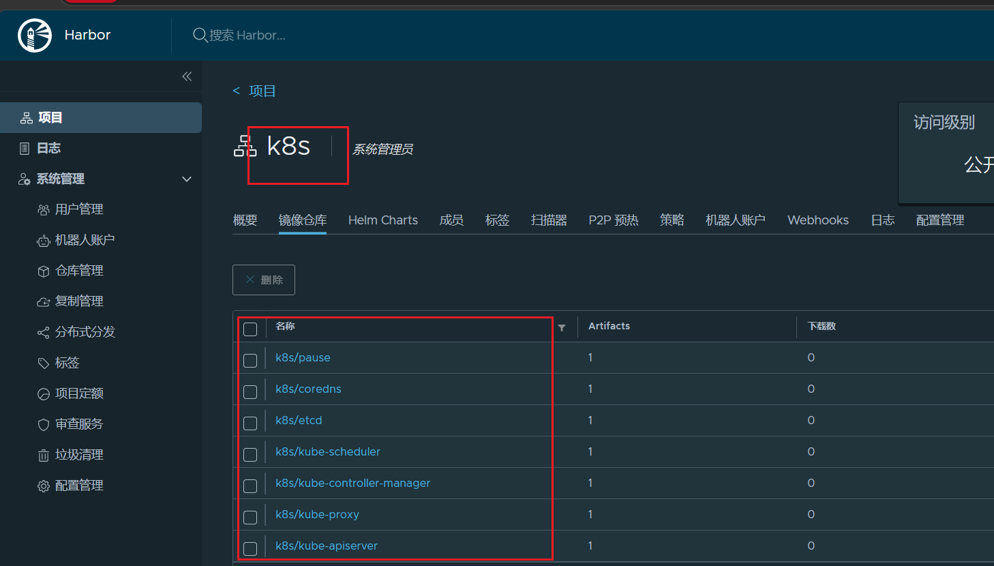Switch to the 镜像仓库 tab
Screen dimensions: 994x566
click(303, 220)
